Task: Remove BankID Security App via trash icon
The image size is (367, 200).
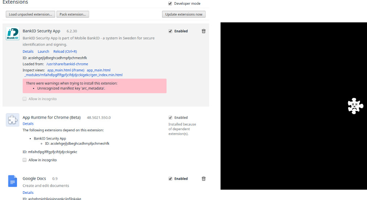Action: 204,31
